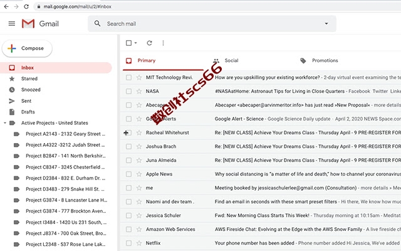The height and width of the screenshot is (251, 401).
Task: Star the Abecaper email
Action: pyautogui.click(x=139, y=105)
